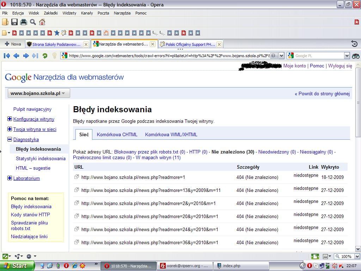361x271 pixels.
Task: Go forward with the Forward arrow
Action: 26,56
